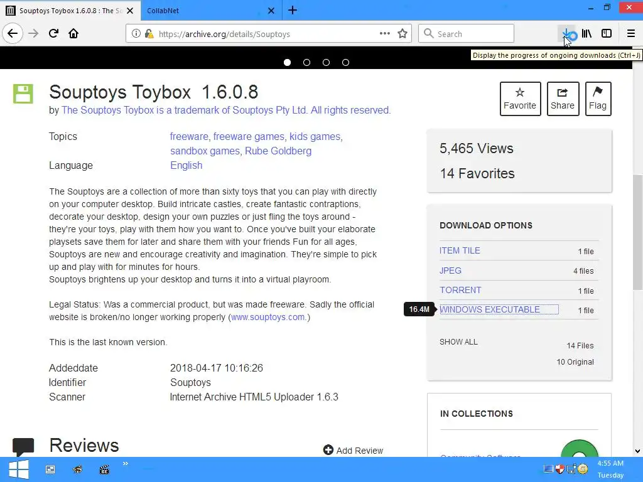The image size is (643, 482).
Task: Go back to the previous page
Action: click(13, 34)
